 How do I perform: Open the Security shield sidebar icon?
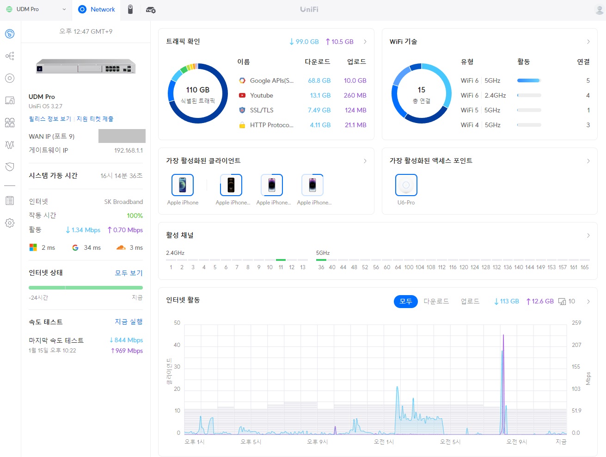pos(10,167)
